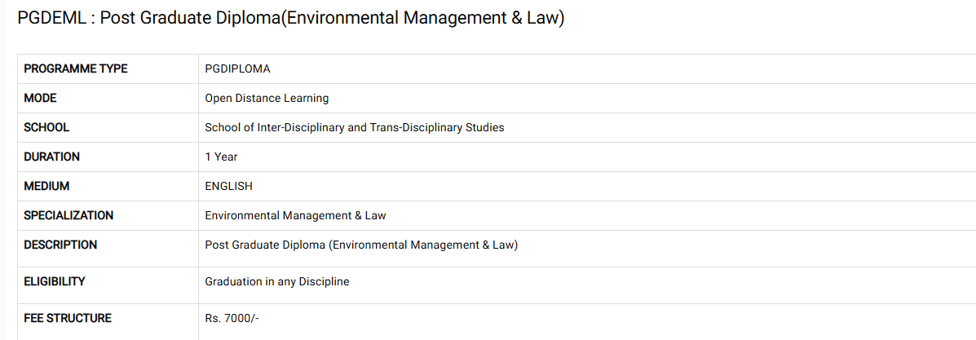Click the PGDEML abbreviation in the page heading

click(51, 20)
